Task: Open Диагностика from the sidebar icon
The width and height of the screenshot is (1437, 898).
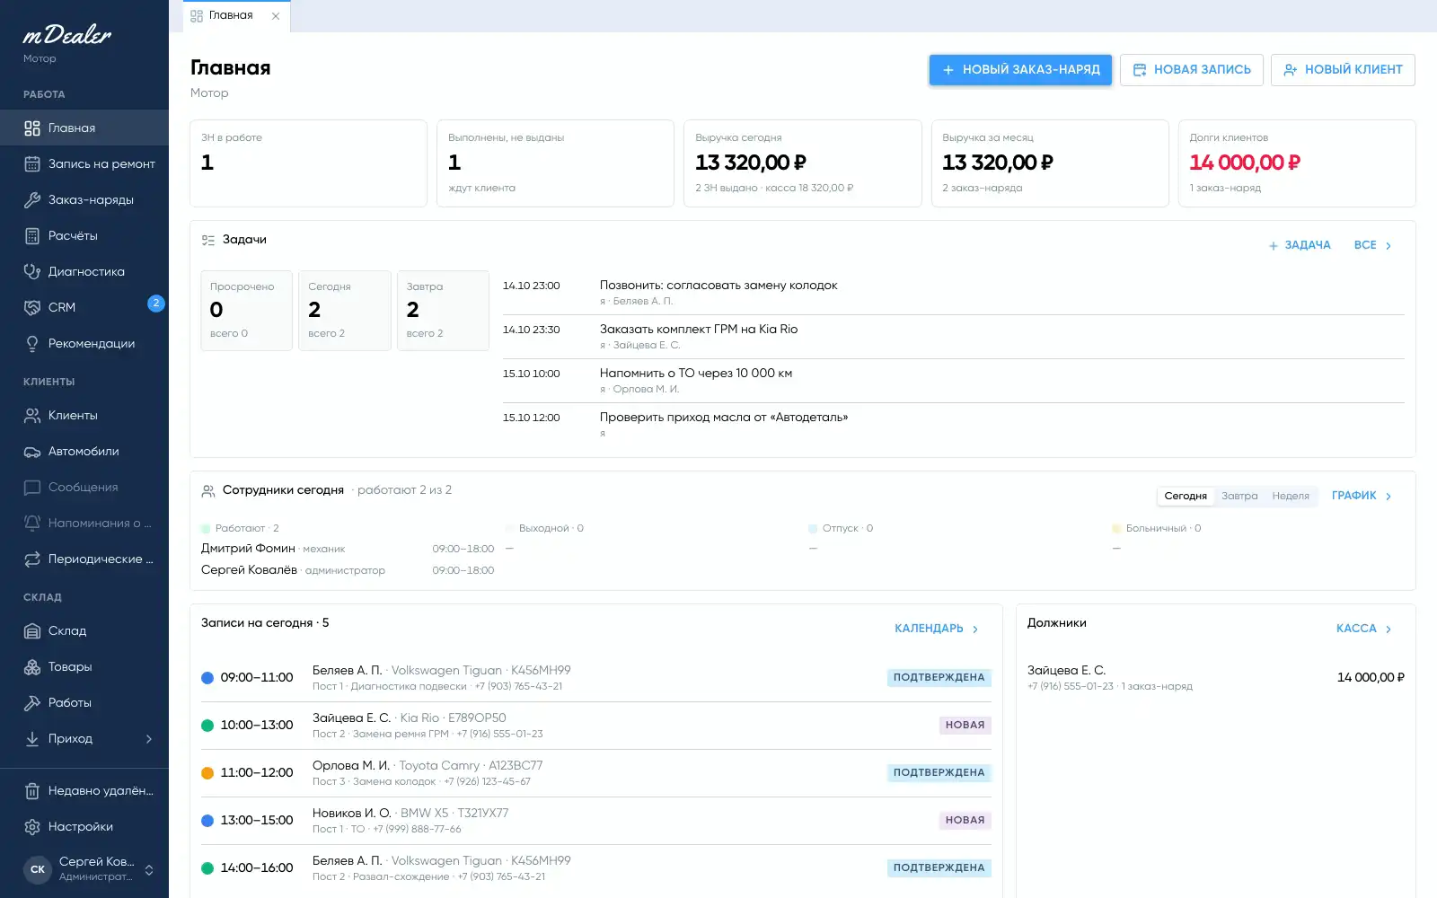Action: [x=32, y=271]
